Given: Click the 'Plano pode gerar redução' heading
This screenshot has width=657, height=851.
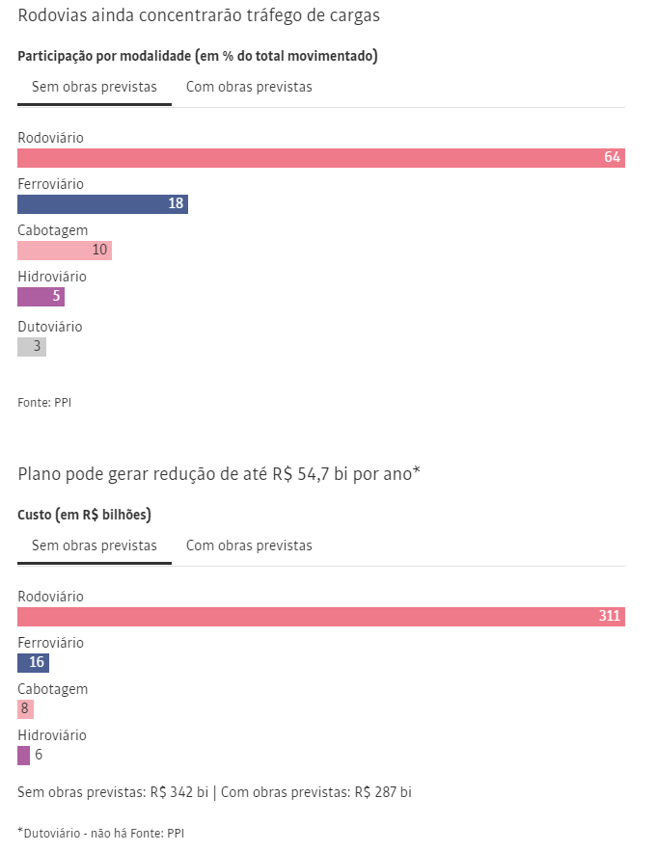Looking at the screenshot, I should coord(219,474).
